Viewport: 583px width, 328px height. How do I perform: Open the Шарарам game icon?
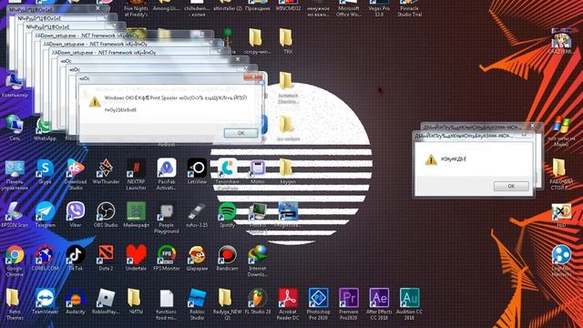click(x=197, y=255)
